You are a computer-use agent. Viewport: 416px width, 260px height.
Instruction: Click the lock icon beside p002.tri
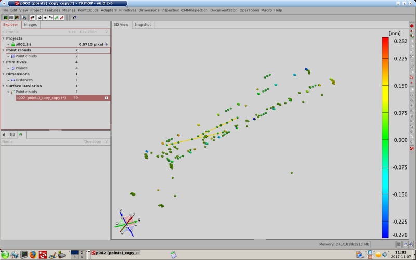pyautogui.click(x=12, y=45)
